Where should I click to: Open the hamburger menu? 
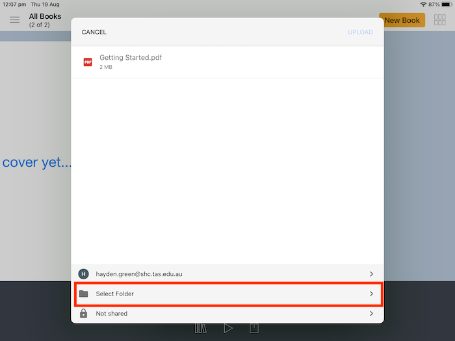click(14, 20)
